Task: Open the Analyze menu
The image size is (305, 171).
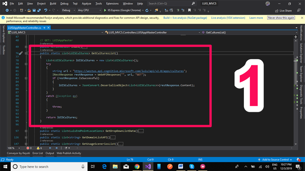Action: pyautogui.click(x=86, y=4)
